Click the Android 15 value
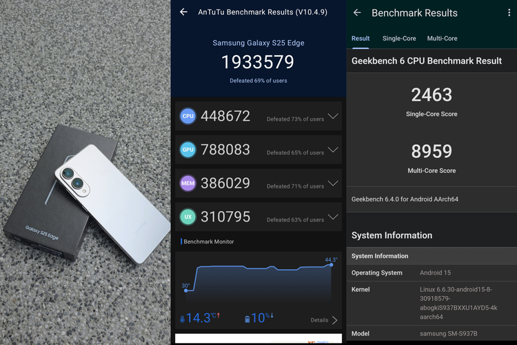517x345 pixels. [435, 273]
